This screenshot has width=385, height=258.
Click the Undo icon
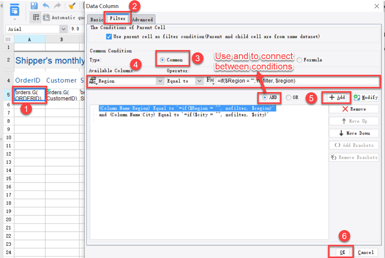coord(46,5)
